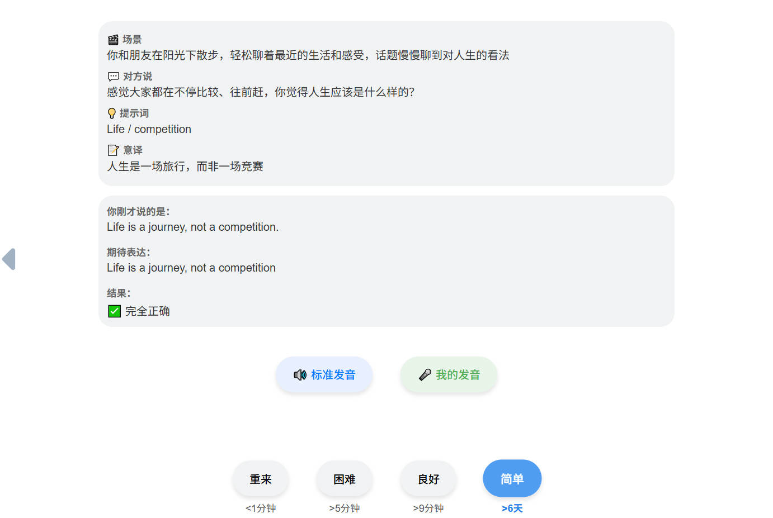This screenshot has height=518, width=773.
Task: Rate the card as 良好
Action: click(x=428, y=479)
